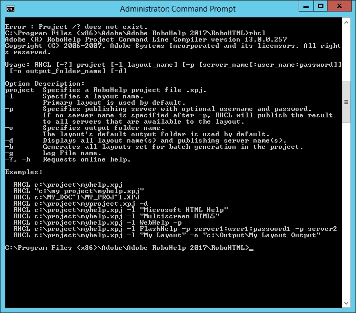The width and height of the screenshot is (356, 313).
Task: Click the 'myproject.xpj -d' example line
Action: coord(80,204)
